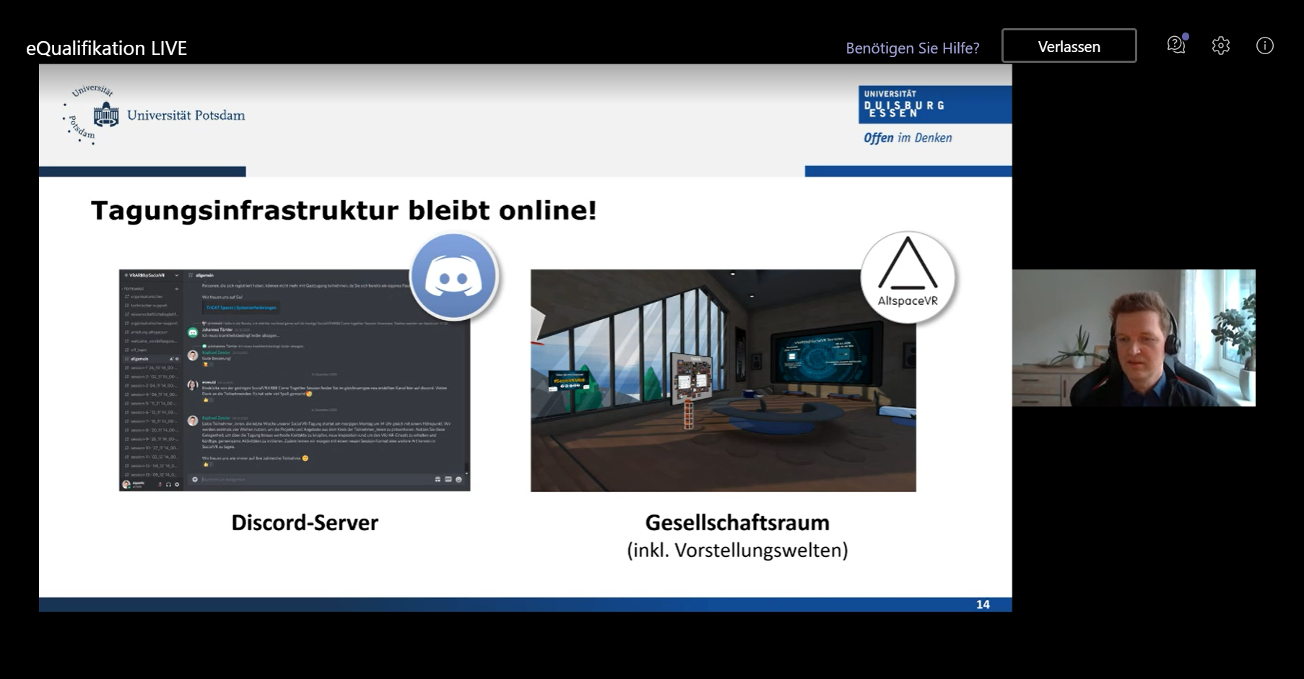Click the TriCAT Spaces link in Discord chat
This screenshot has height=679, width=1304.
coord(241,308)
